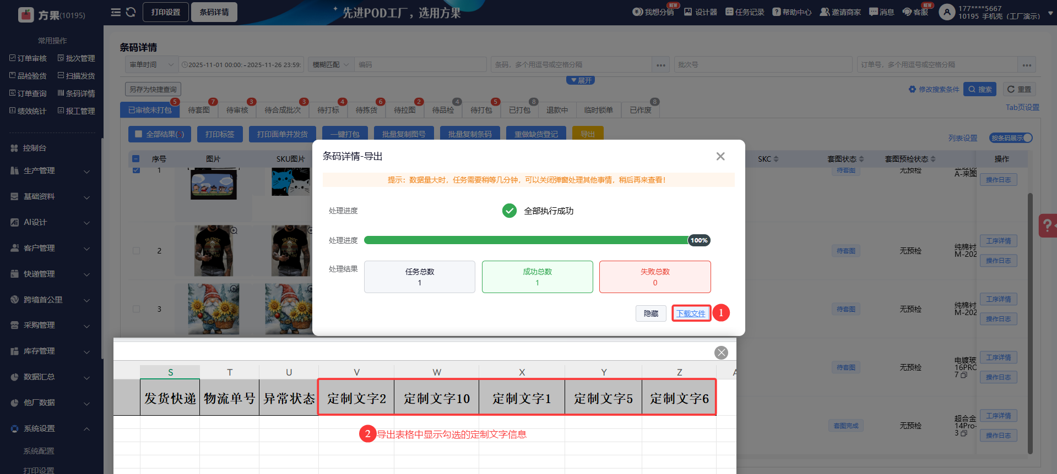
Task: Click the 重置 reset button
Action: click(x=1019, y=90)
